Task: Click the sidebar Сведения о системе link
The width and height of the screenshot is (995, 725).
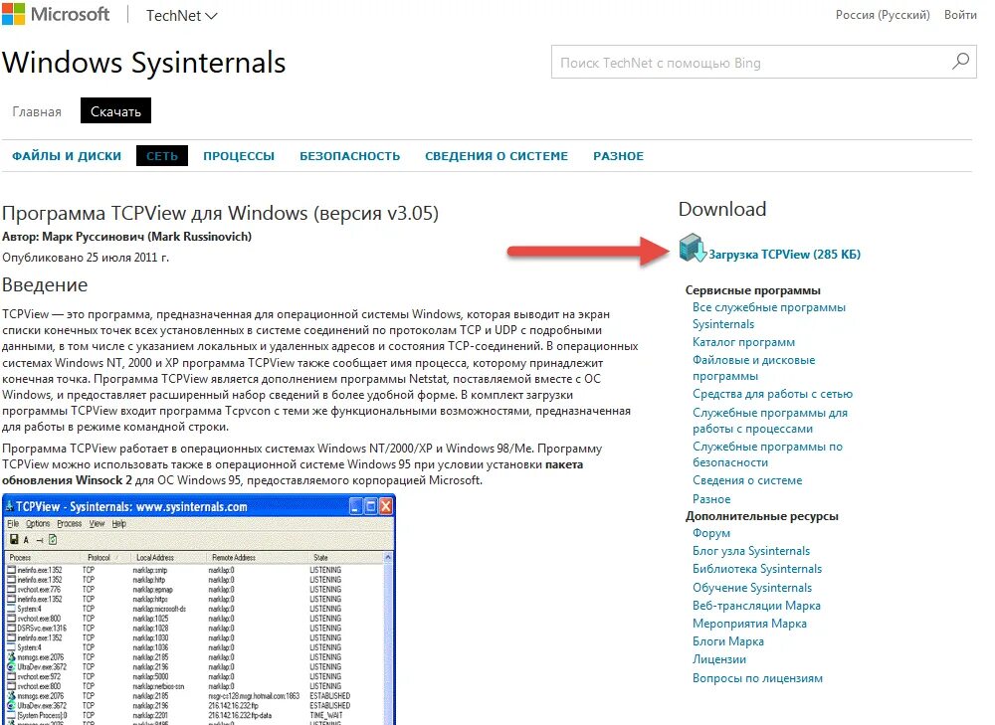Action: (x=747, y=480)
